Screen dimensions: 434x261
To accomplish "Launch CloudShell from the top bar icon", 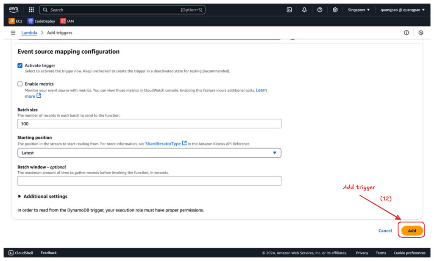I will coord(289,10).
